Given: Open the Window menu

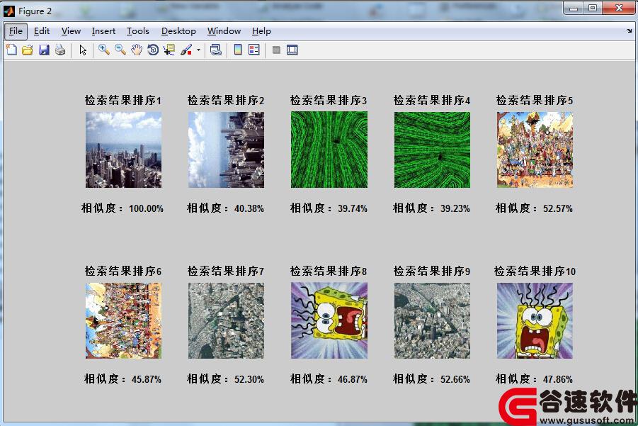Looking at the screenshot, I should click(224, 31).
